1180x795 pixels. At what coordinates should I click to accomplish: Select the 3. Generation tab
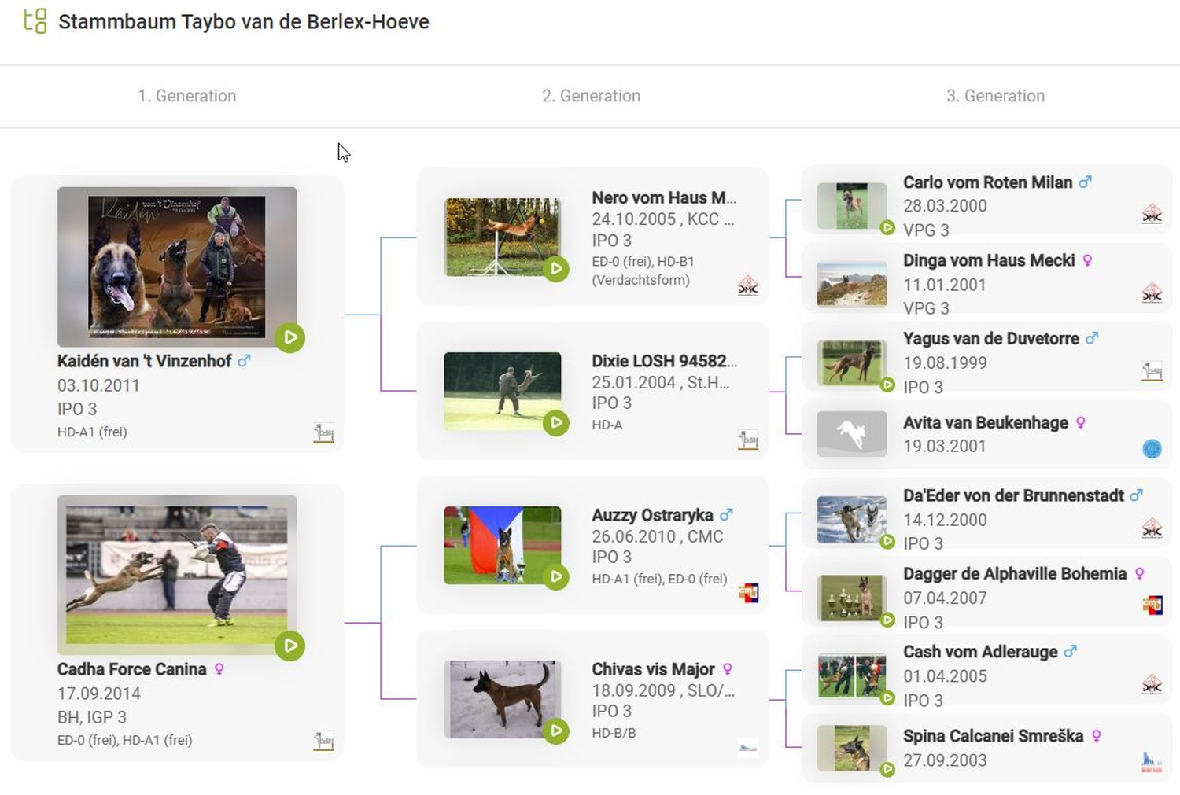point(996,95)
